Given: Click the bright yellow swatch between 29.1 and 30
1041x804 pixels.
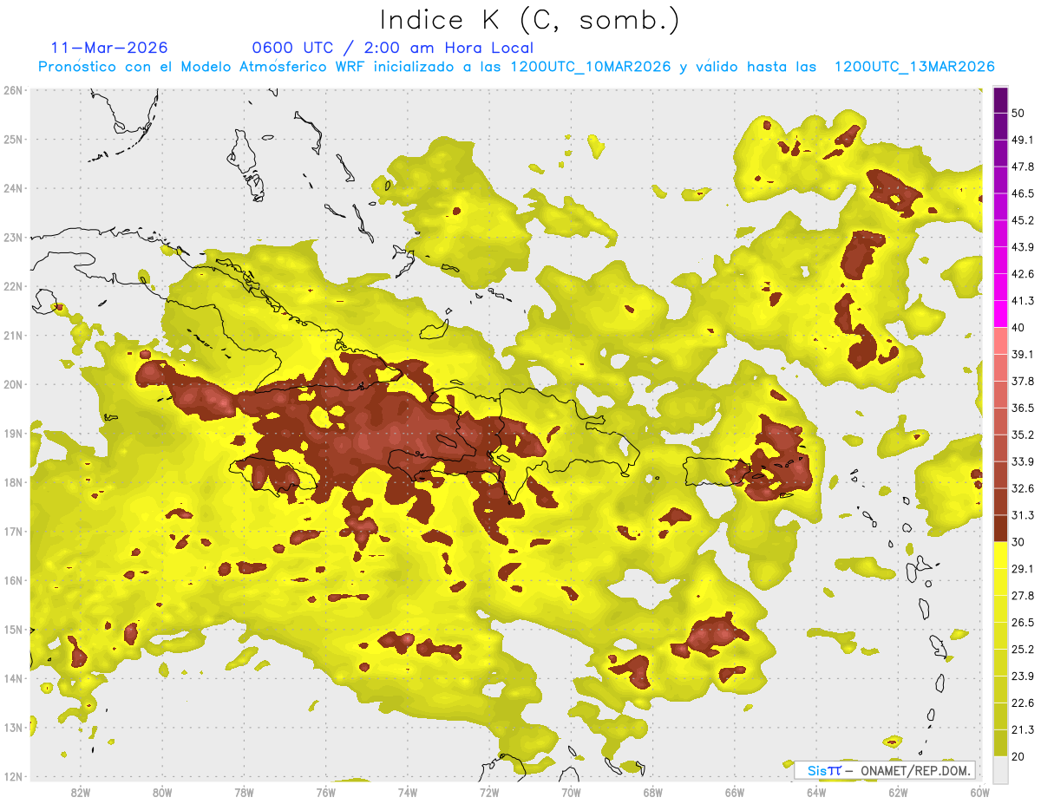Looking at the screenshot, I should [1000, 555].
